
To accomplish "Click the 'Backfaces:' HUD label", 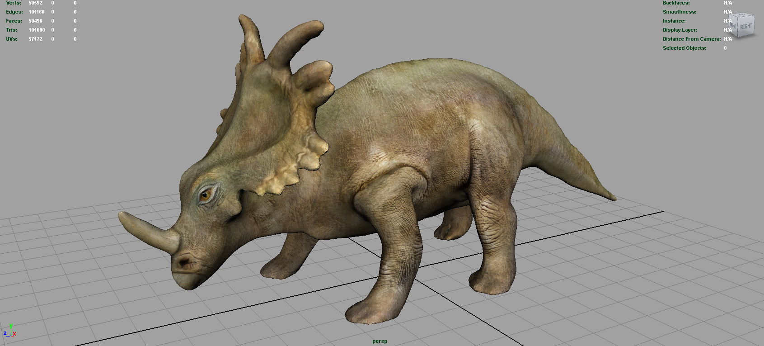I will point(676,3).
